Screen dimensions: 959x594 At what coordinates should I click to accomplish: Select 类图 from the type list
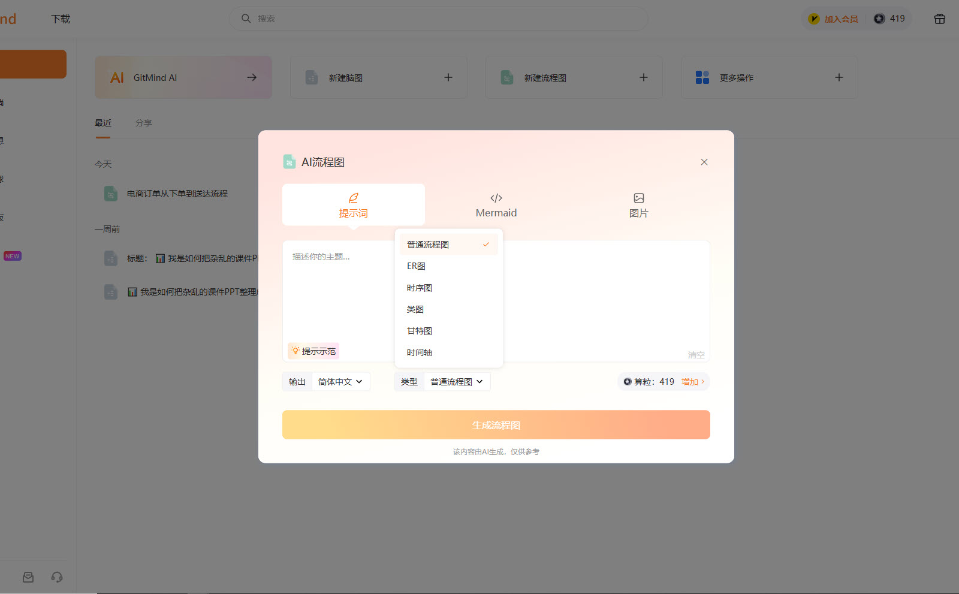pos(448,309)
